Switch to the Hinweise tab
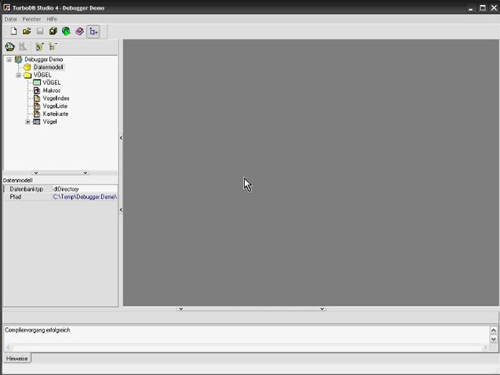 (17, 358)
